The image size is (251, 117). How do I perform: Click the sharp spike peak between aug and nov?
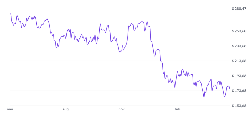(x=100, y=24)
